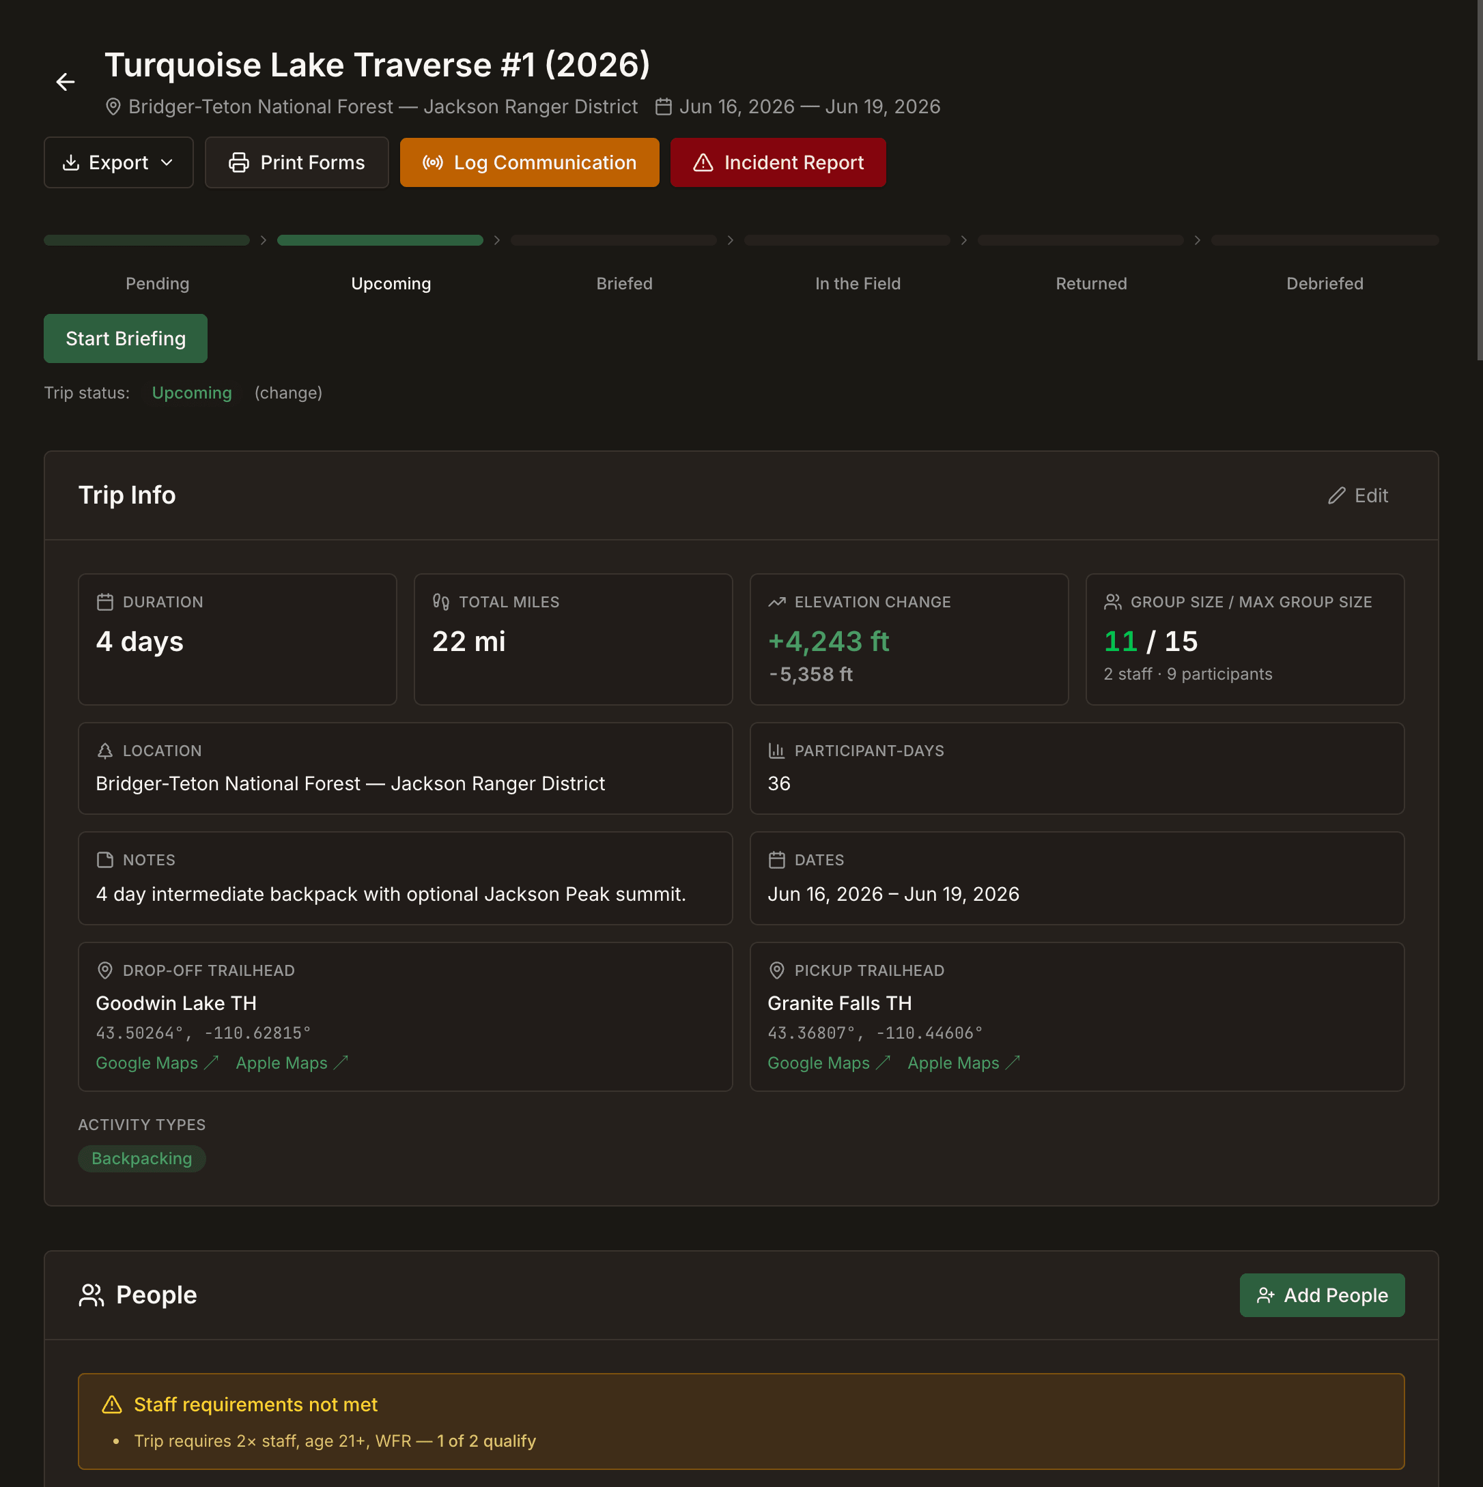Click Start Briefing
The height and width of the screenshot is (1487, 1483).
point(126,338)
